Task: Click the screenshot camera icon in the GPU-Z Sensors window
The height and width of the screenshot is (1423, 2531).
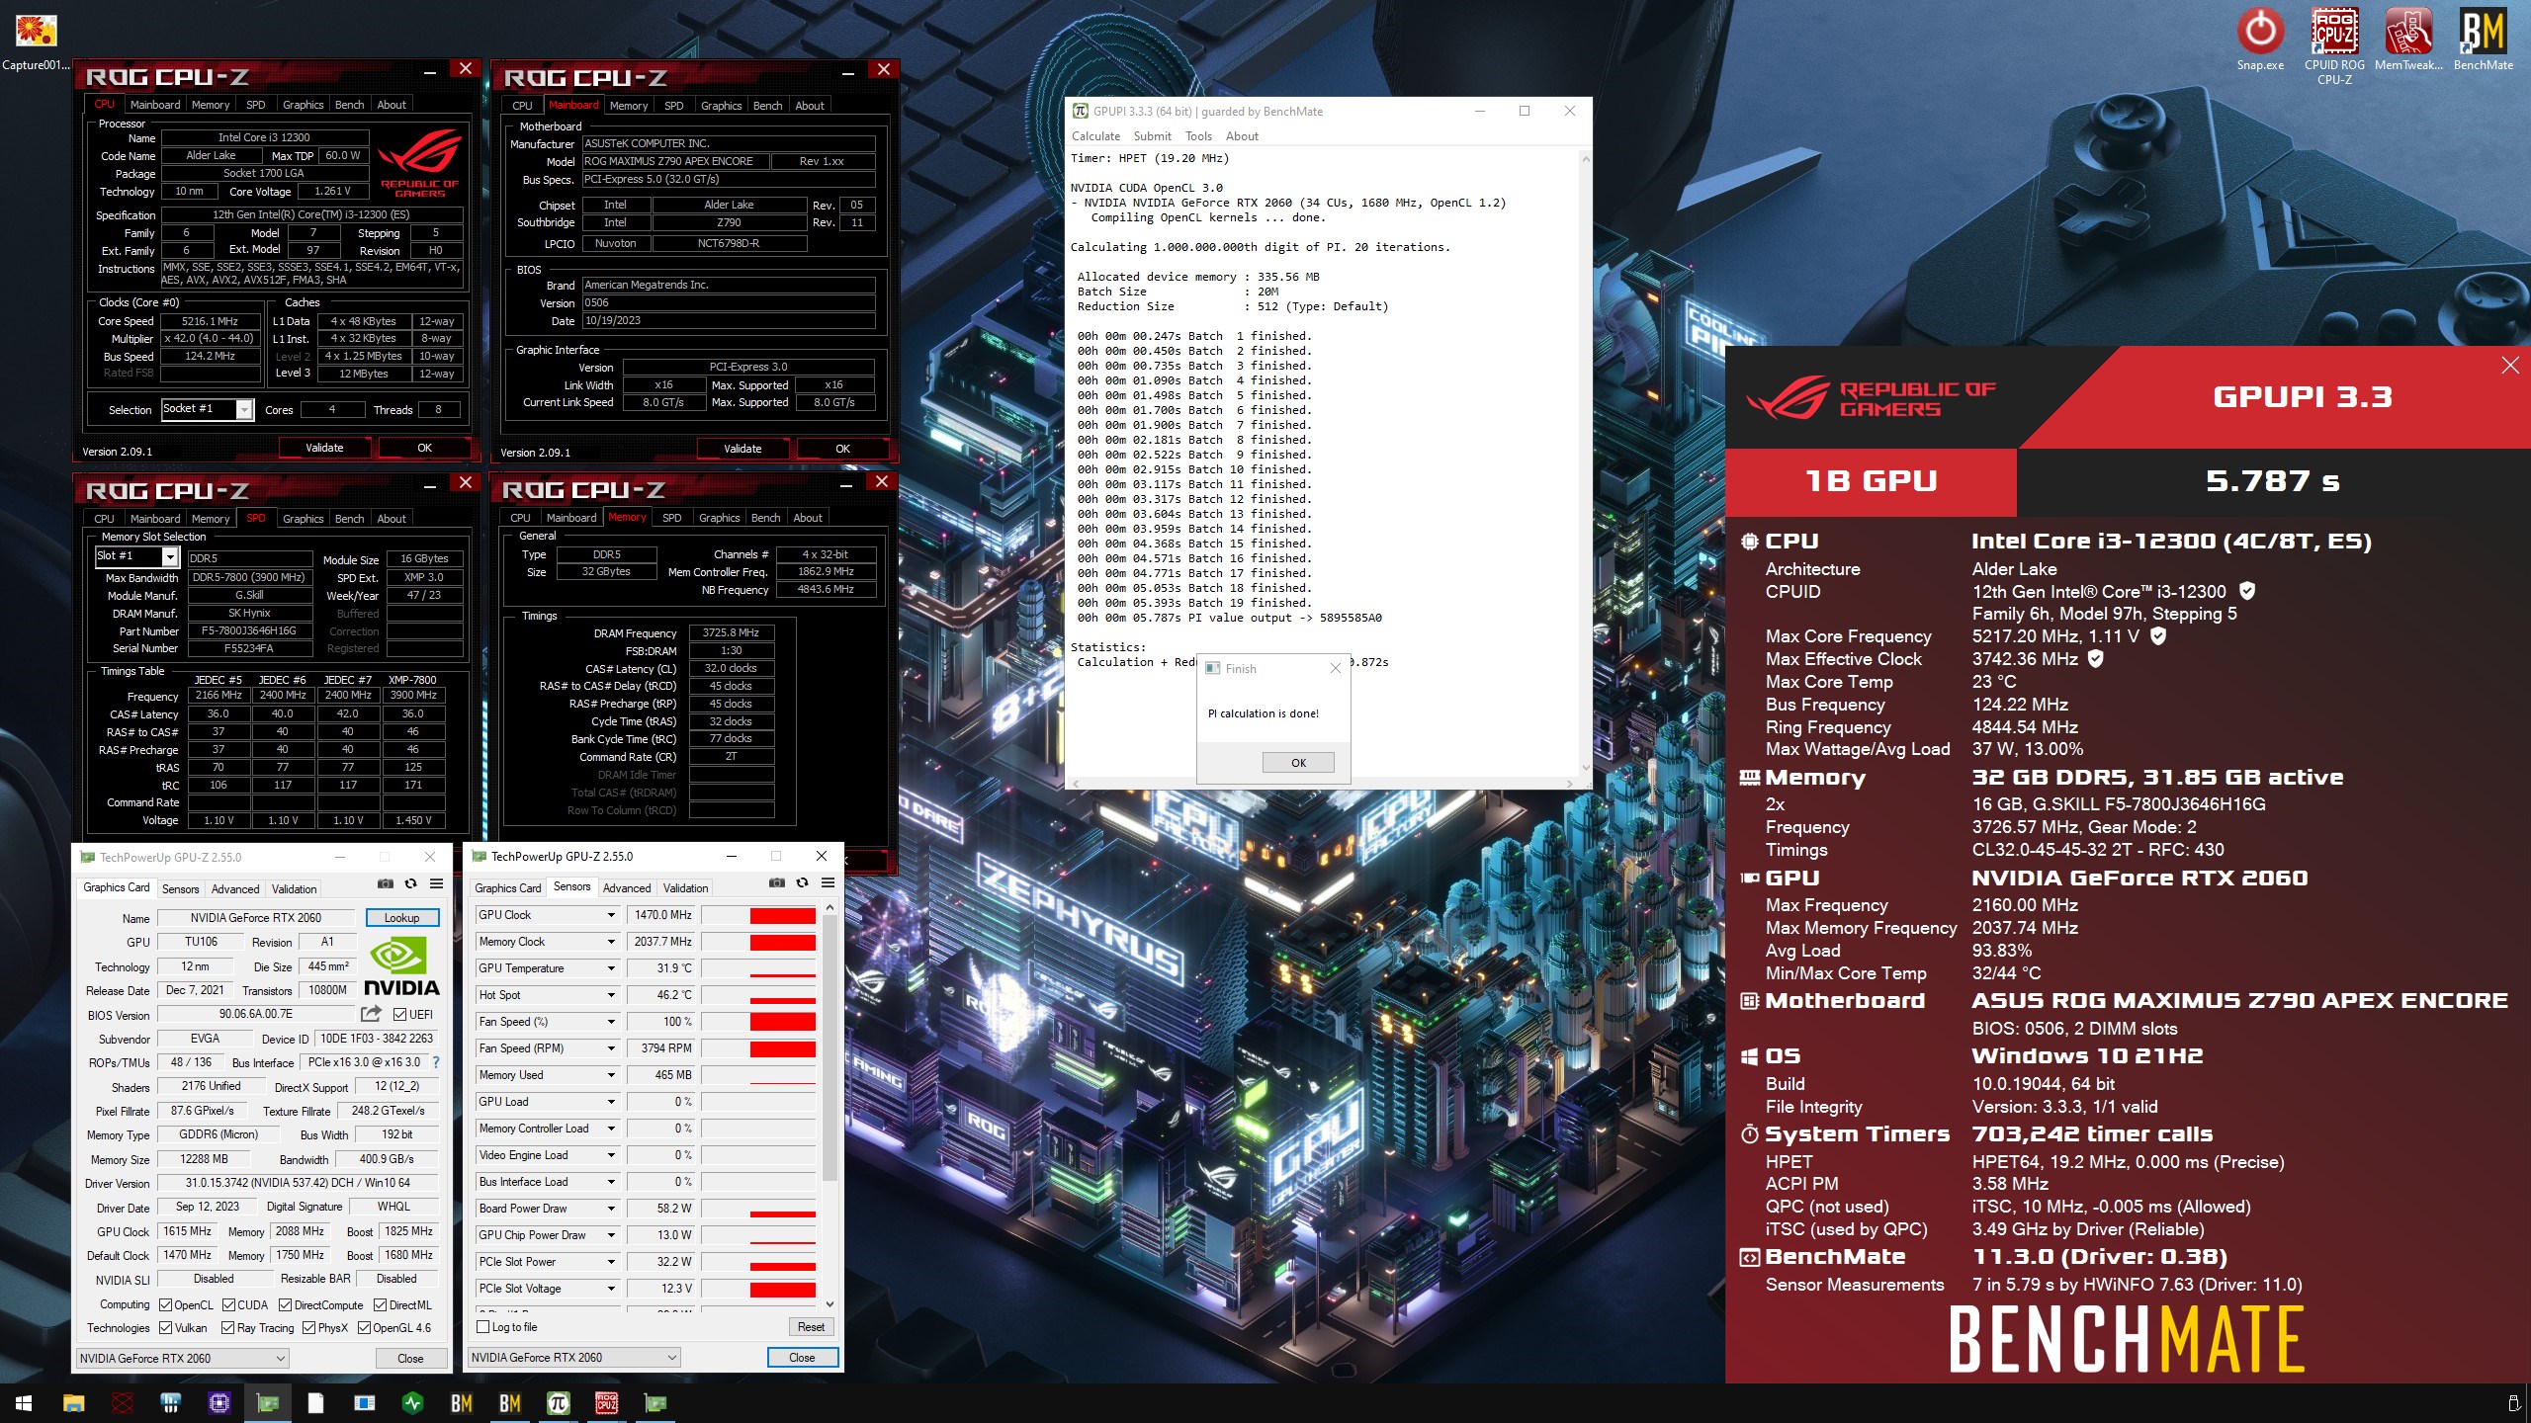Action: [777, 882]
